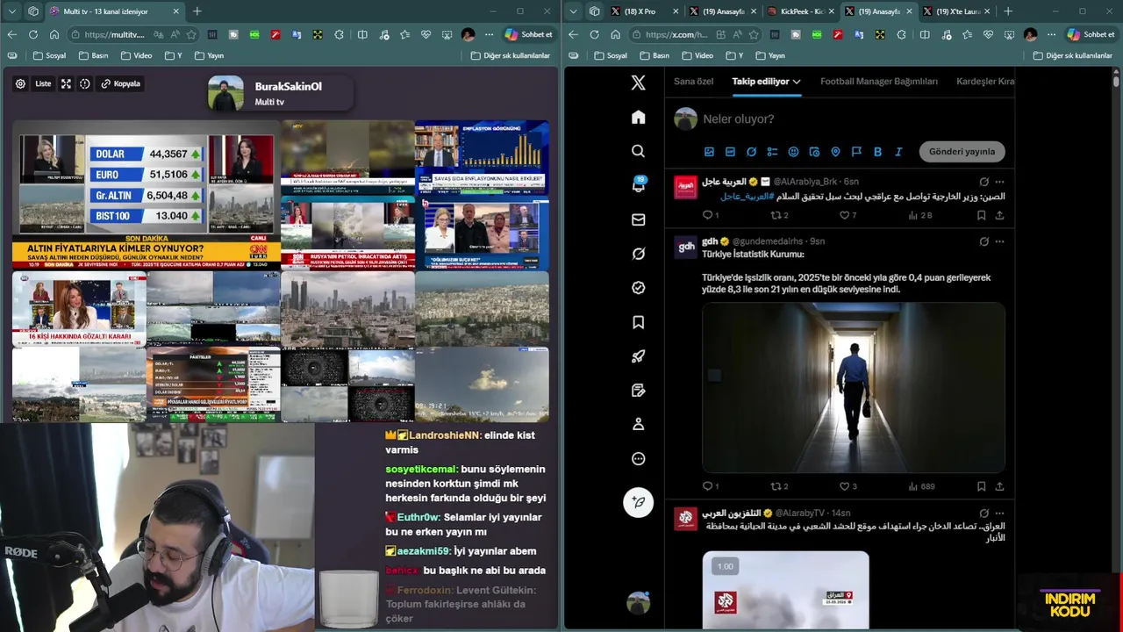
Task: Switch to the (19) X'te Laura tab
Action: [956, 11]
